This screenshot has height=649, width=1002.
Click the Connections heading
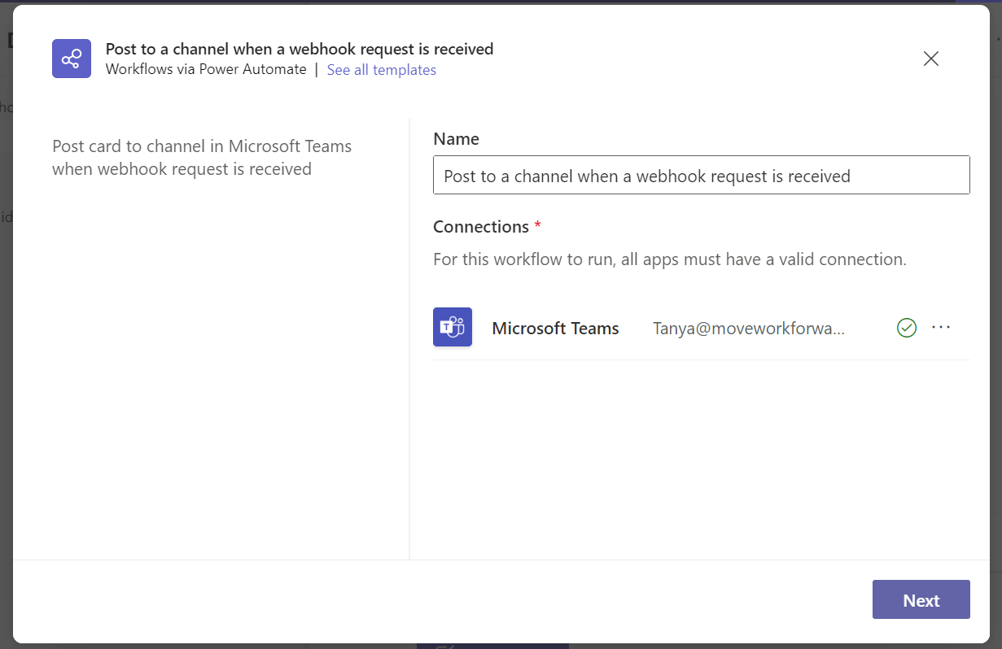pyautogui.click(x=481, y=227)
